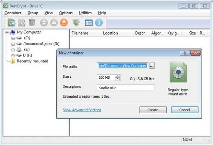Select My Computer in tree
Screen dimensions: 213x145
29,32
